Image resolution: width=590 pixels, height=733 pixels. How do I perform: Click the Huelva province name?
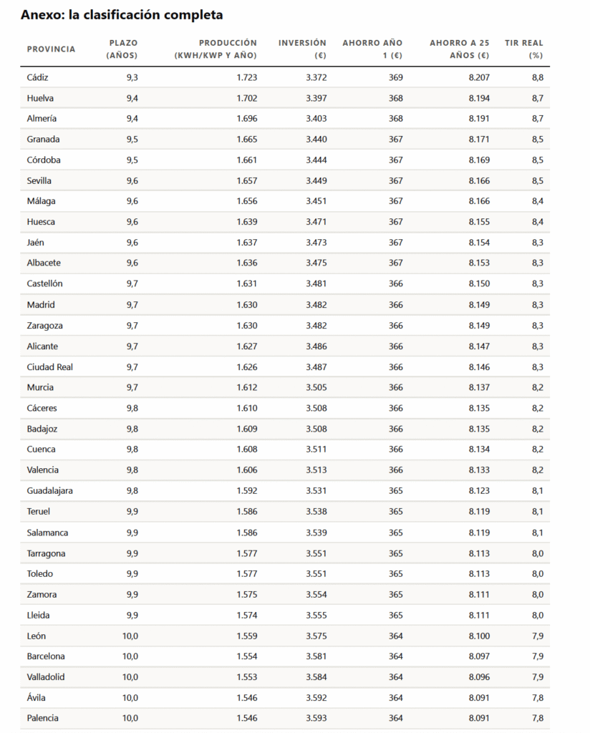pyautogui.click(x=40, y=98)
